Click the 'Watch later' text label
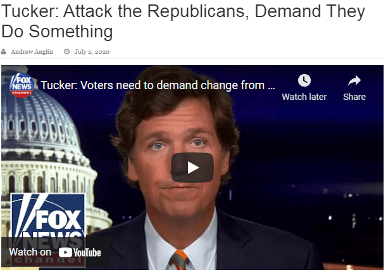 [x=304, y=97]
